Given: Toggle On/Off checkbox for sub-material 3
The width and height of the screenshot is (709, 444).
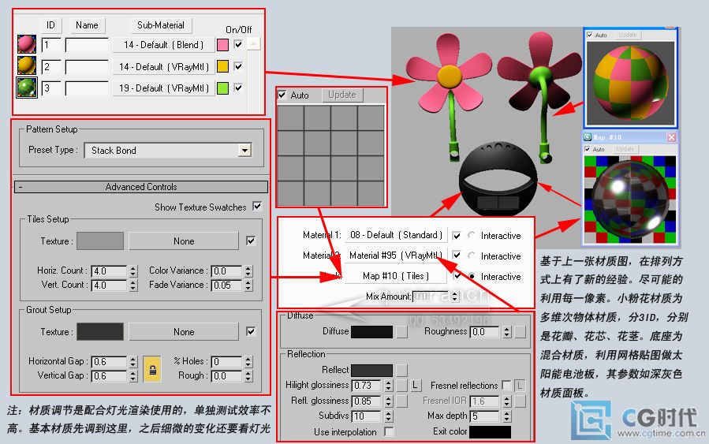Looking at the screenshot, I should pyautogui.click(x=238, y=88).
